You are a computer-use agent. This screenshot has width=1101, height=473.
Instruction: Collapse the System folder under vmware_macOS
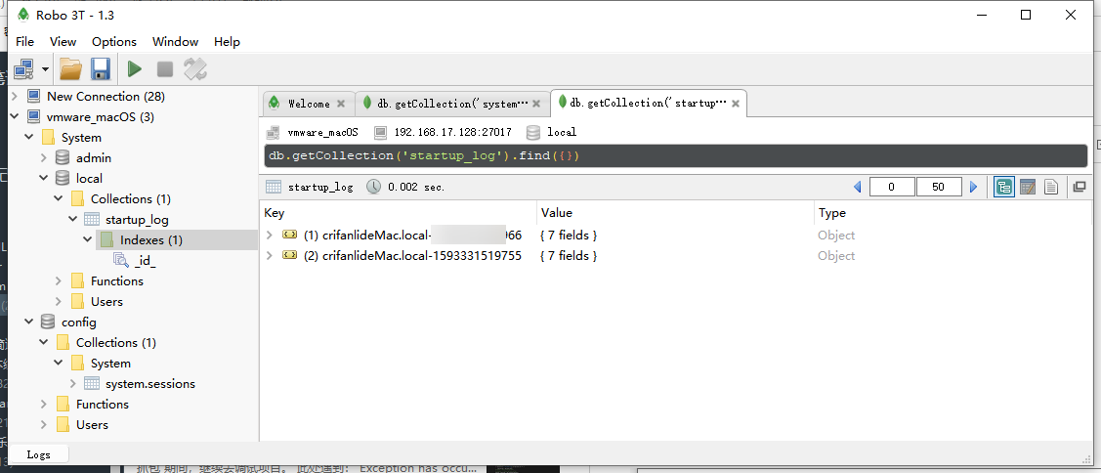coord(28,137)
